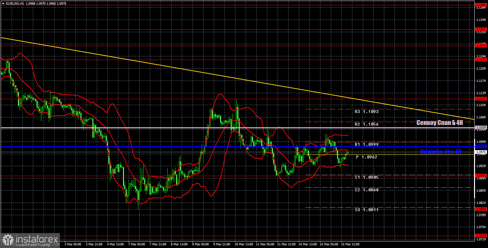This screenshot has width=488, height=248.
Task: Click the 1.1174 price axis value
Action: tap(481, 81)
